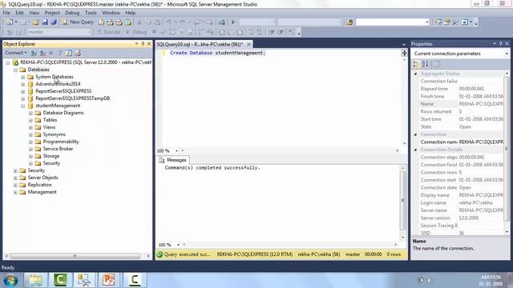
Task: Click the Increase Indent toolbar icon
Action: [x=281, y=32]
